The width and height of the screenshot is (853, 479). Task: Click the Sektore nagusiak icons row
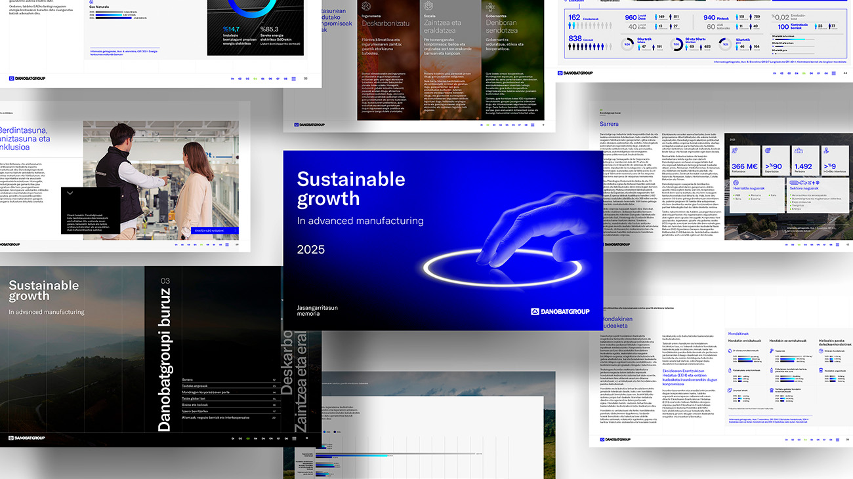(804, 182)
